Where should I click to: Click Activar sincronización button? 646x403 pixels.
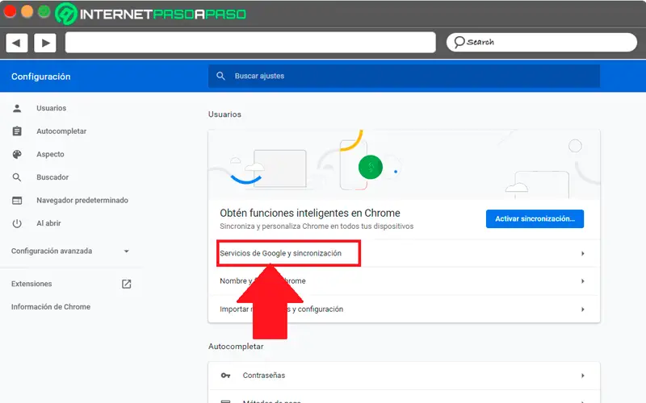(x=535, y=218)
